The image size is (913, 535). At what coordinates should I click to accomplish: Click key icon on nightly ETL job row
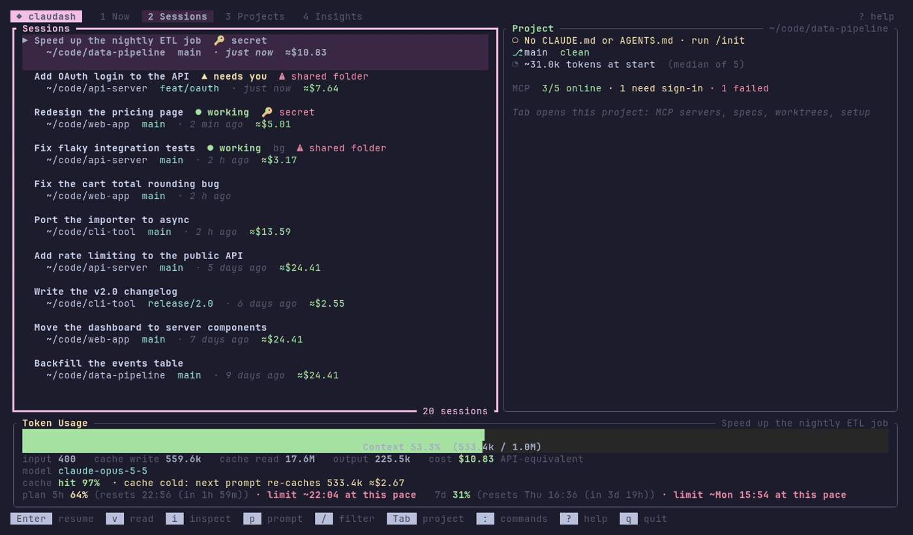click(219, 40)
